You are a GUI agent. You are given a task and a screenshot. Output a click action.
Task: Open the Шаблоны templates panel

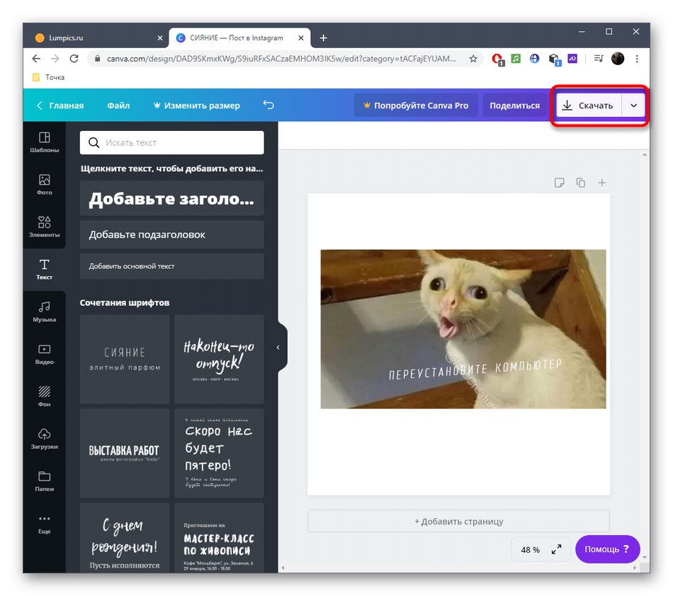tap(44, 142)
